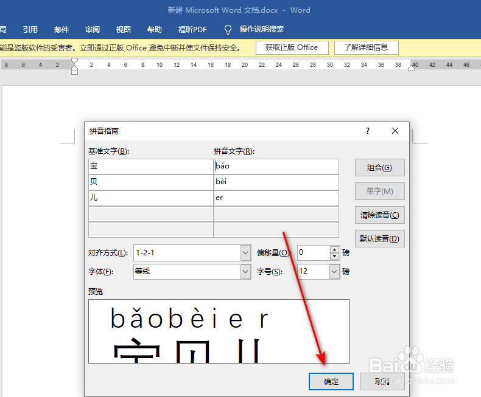Image resolution: width=481 pixels, height=397 pixels.
Task: Open the help question mark in 拼音指南 dialog
Action: [368, 131]
